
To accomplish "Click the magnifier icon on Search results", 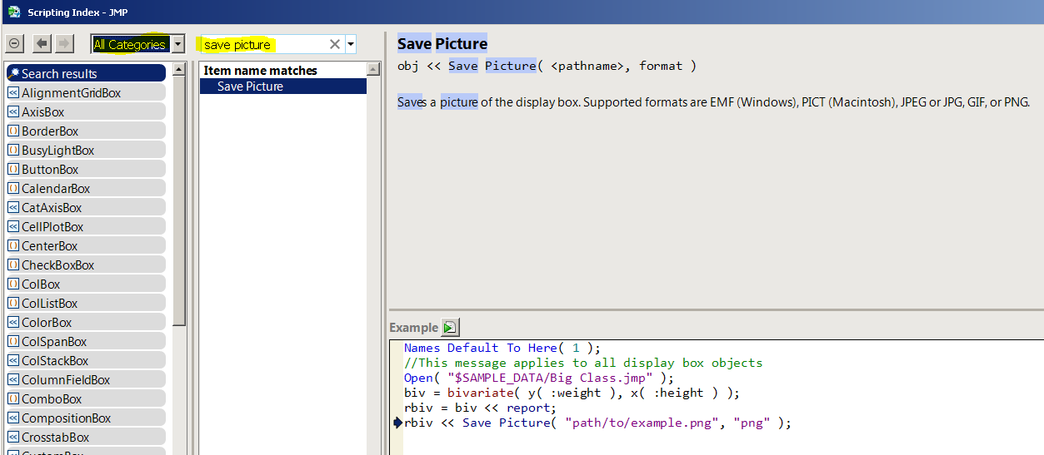I will tap(13, 74).
